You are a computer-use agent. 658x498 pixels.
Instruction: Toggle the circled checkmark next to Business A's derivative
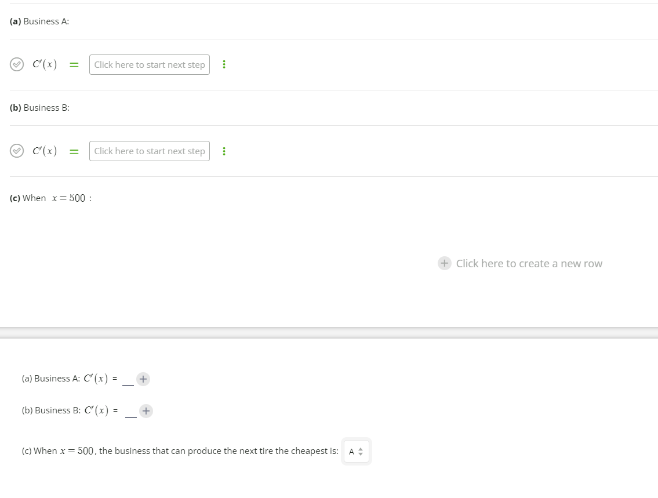click(17, 64)
